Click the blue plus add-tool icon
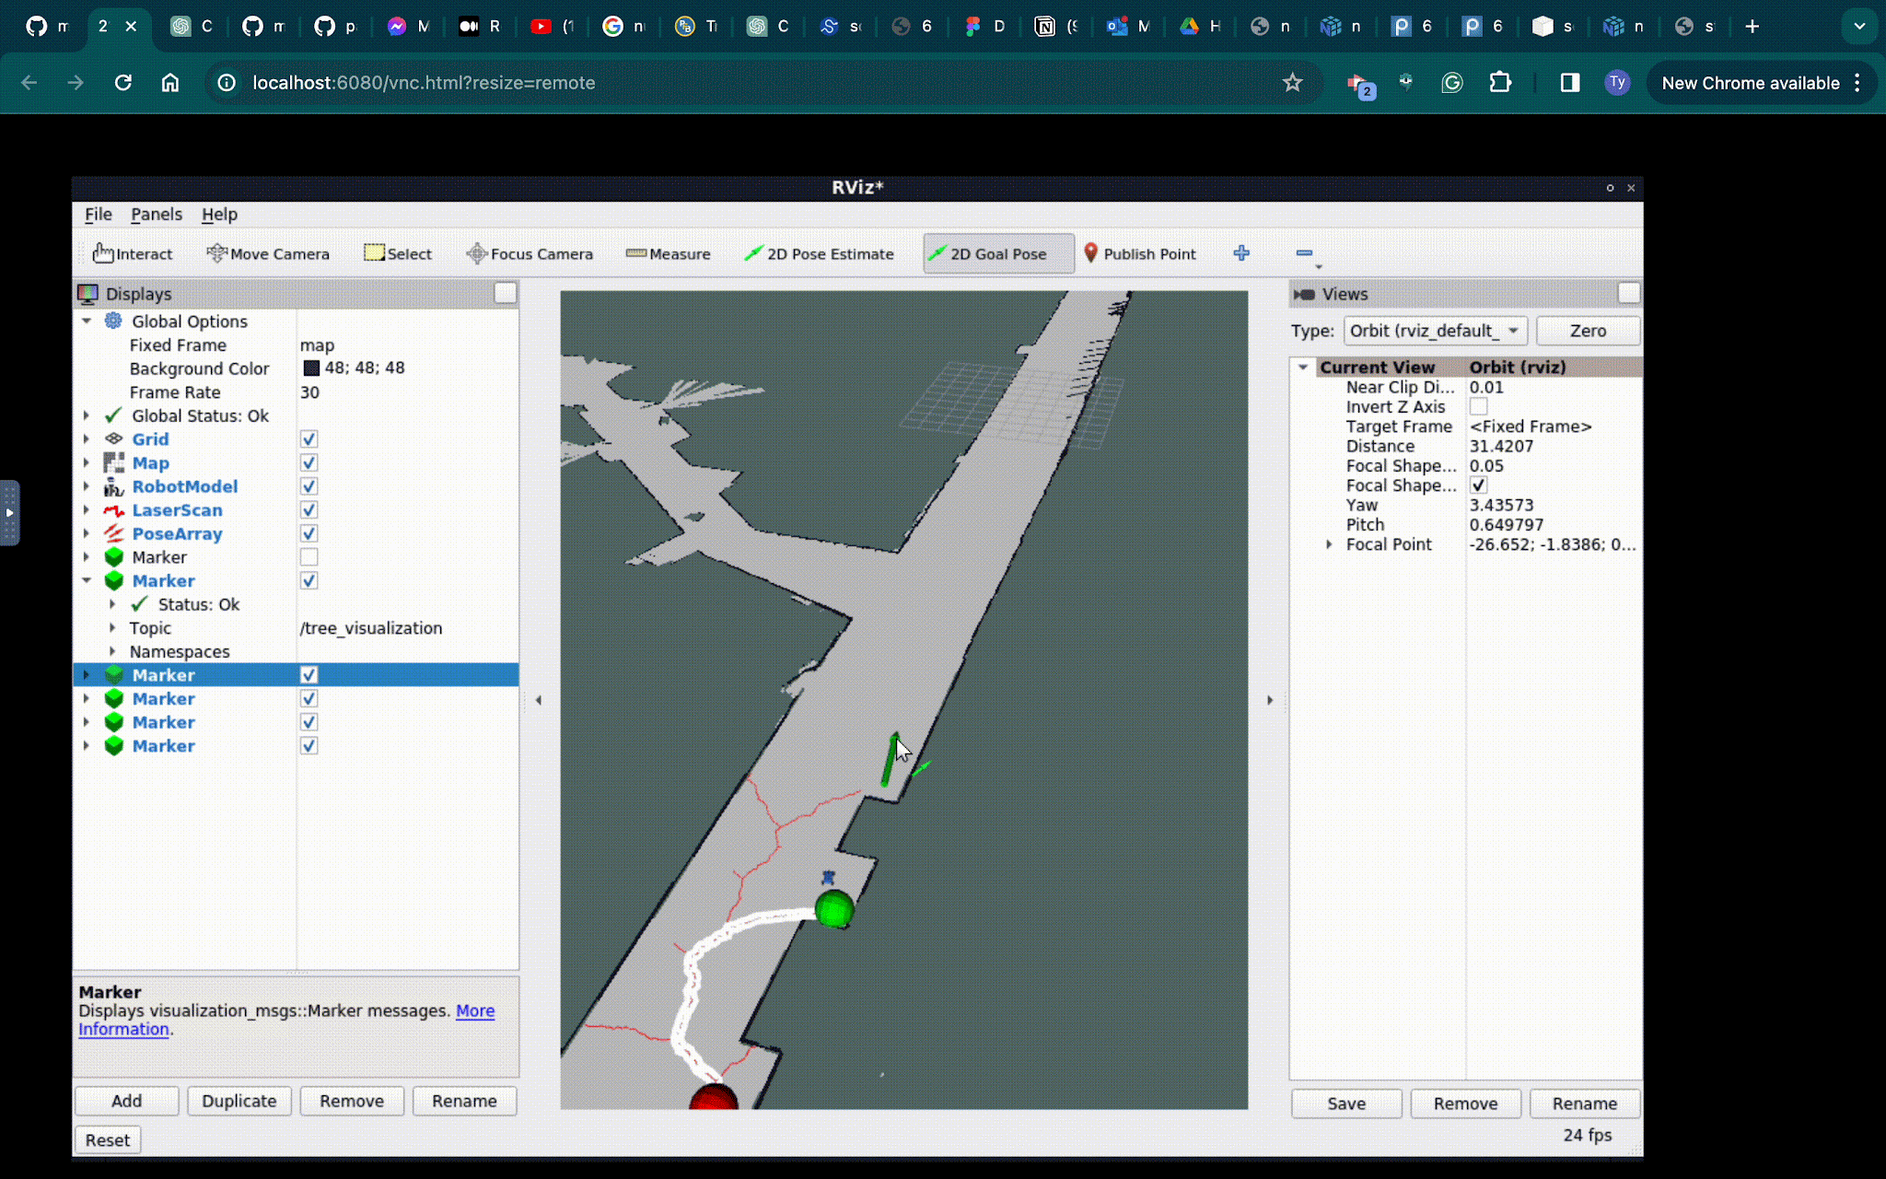The image size is (1886, 1179). (1241, 253)
